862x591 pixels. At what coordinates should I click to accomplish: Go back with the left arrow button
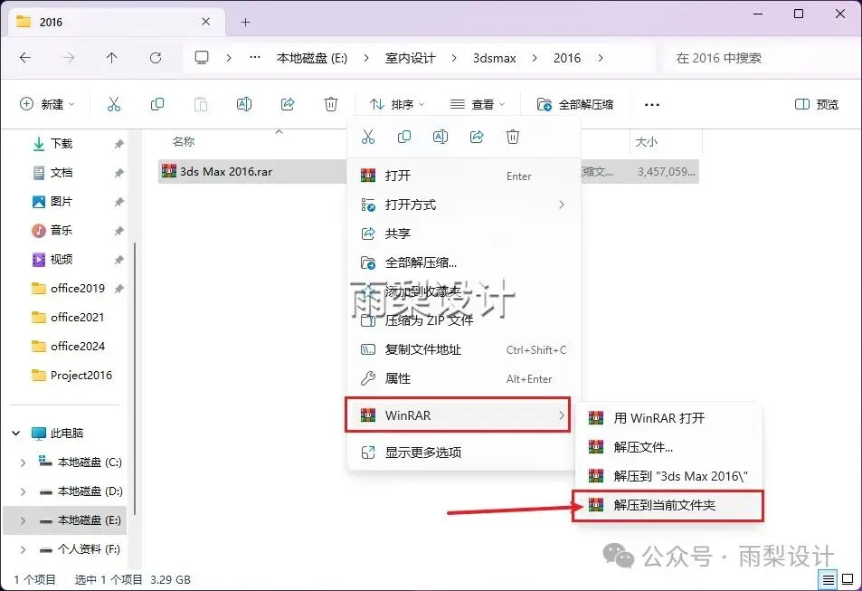coord(25,58)
